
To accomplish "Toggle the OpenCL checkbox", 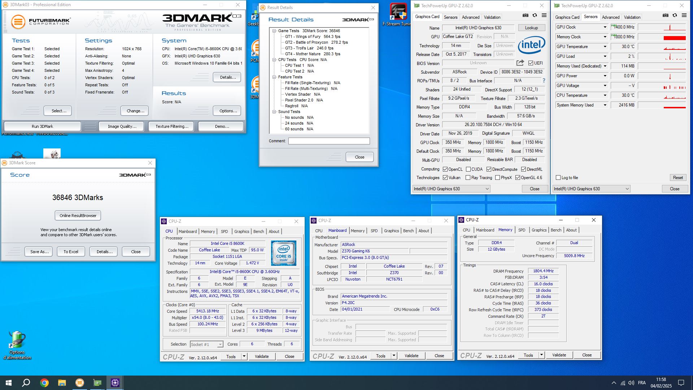I will 445,169.
